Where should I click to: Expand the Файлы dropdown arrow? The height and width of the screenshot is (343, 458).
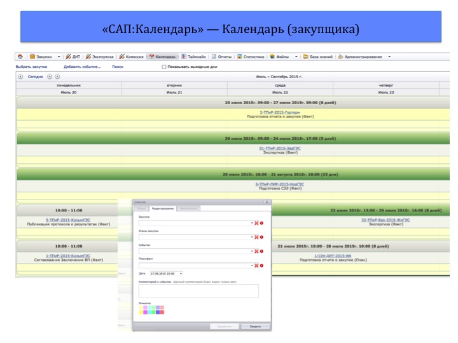[296, 57]
